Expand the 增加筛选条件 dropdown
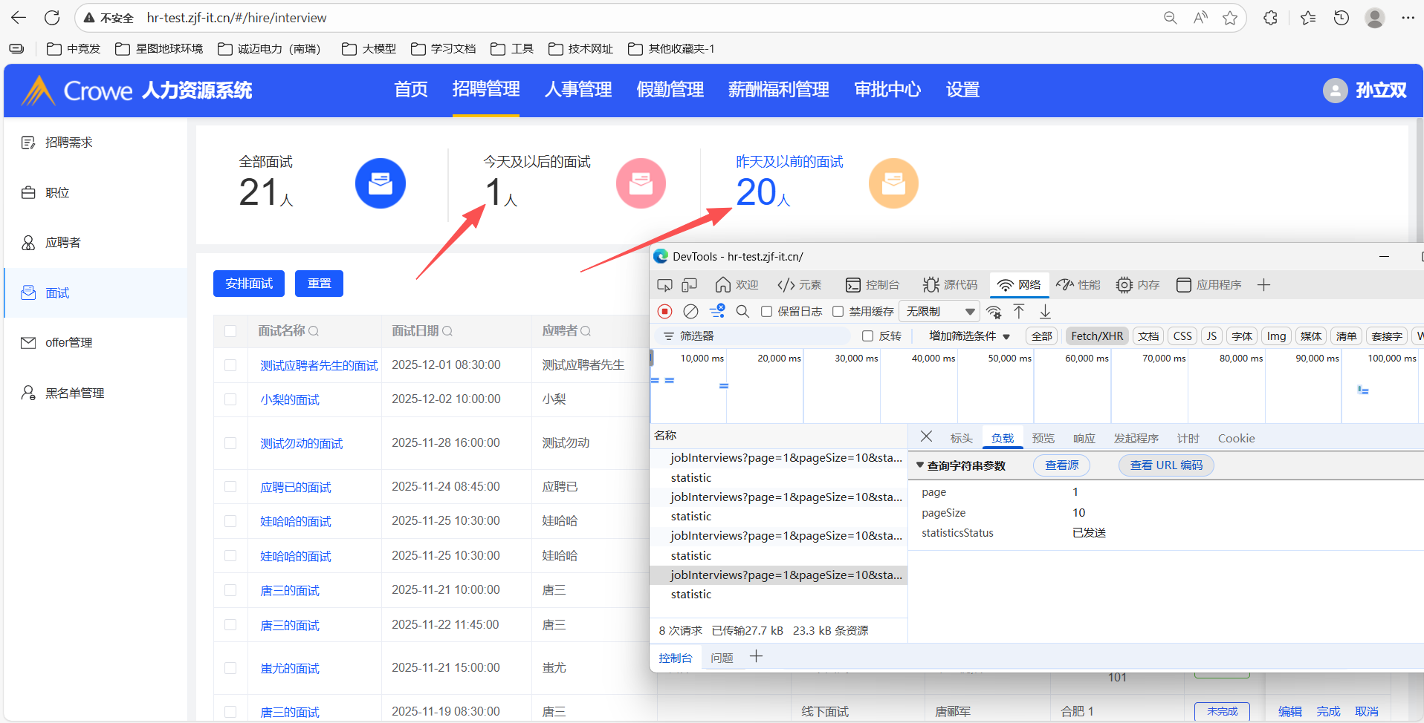 coord(969,336)
